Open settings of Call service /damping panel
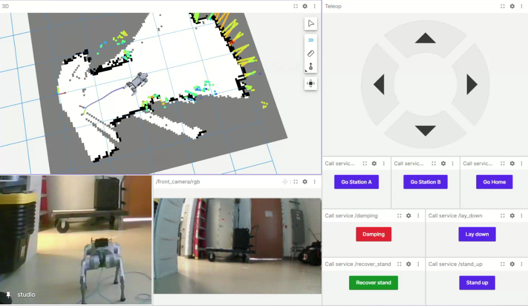The width and height of the screenshot is (528, 306). 409,216
